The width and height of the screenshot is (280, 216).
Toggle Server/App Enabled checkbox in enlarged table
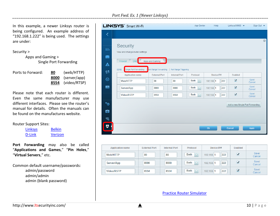[x=238, y=162]
